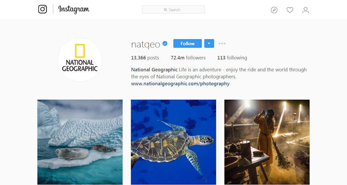Click the National Geographic profile picture

(x=80, y=60)
